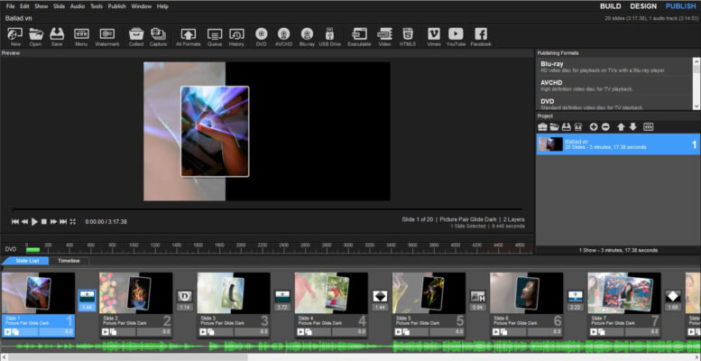This screenshot has width=701, height=361.
Task: Select Slide 2 thumbnail
Action: click(136, 293)
